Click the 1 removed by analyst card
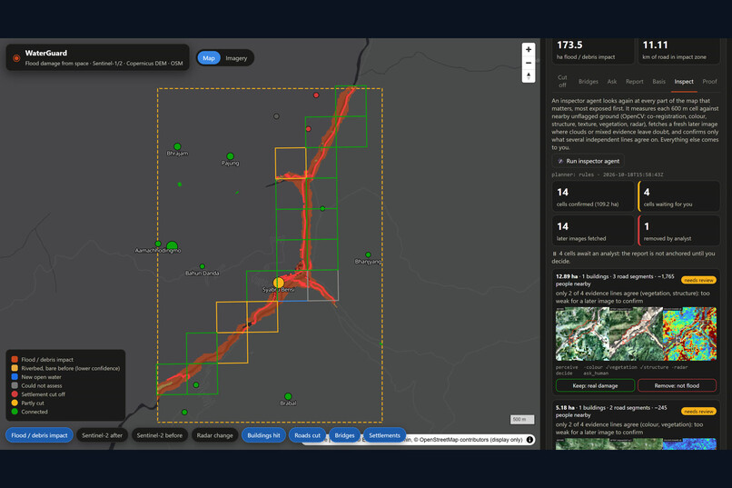732x488 pixels. coord(678,231)
